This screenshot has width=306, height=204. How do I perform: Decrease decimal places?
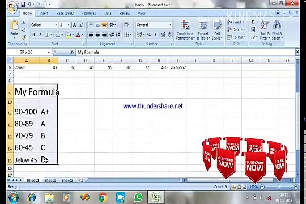coord(169,35)
